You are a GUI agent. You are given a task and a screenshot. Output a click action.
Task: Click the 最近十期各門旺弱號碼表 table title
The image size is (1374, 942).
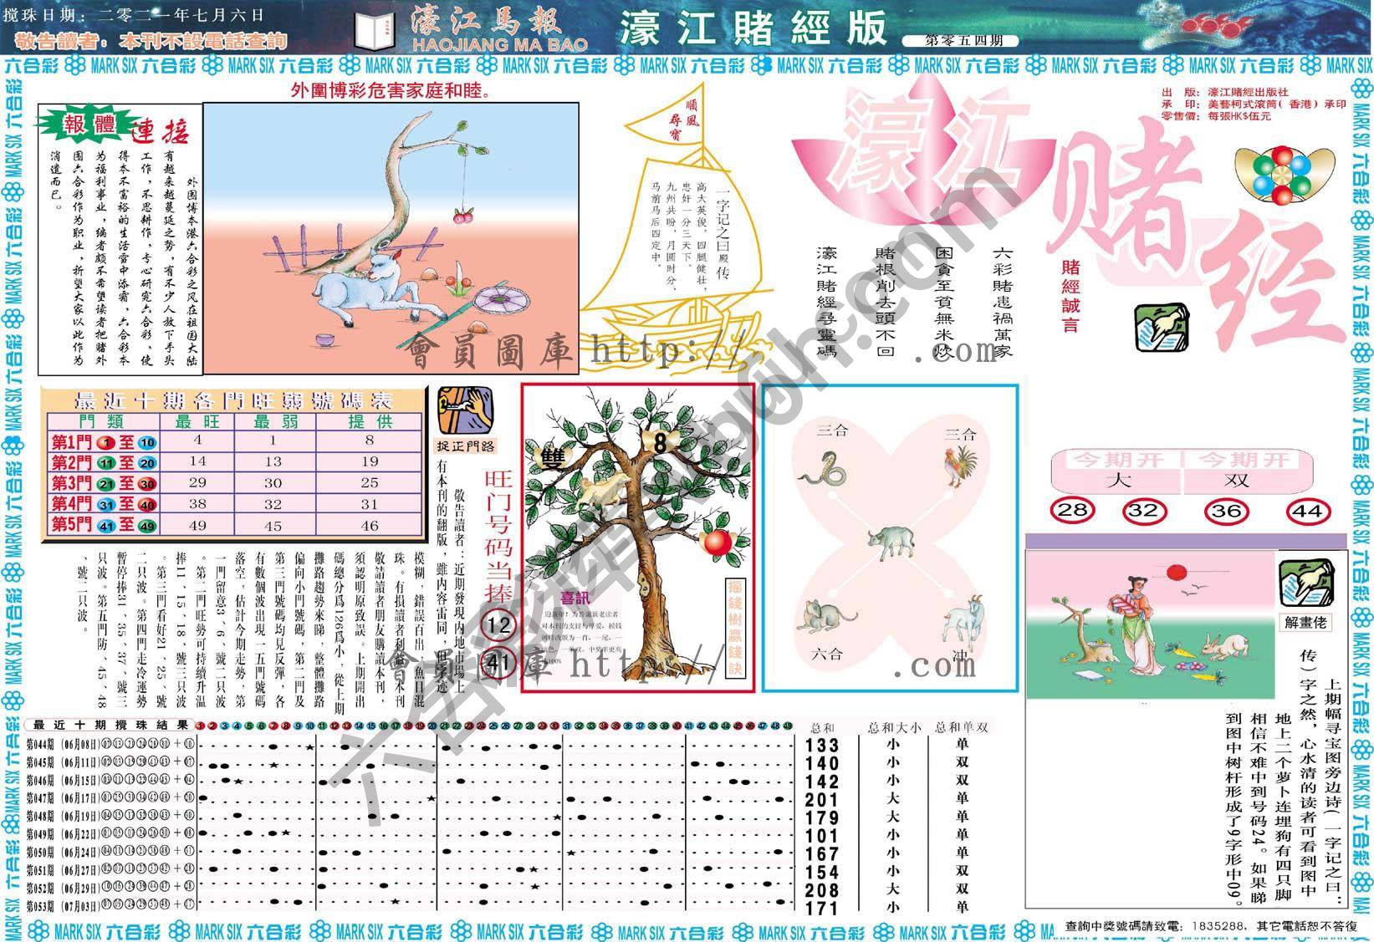(x=233, y=399)
